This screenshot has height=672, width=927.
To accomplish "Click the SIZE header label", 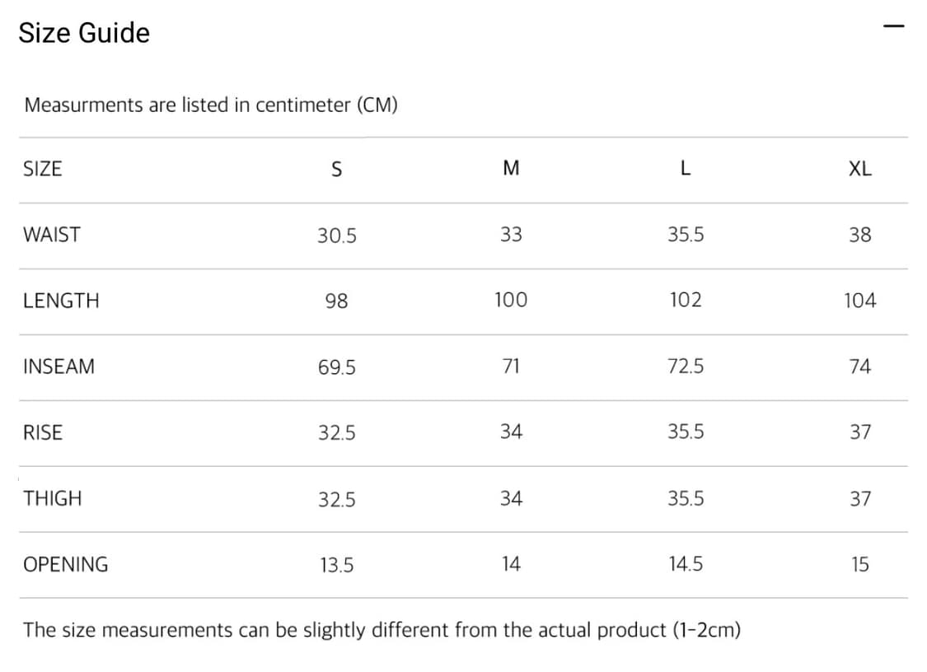I will (43, 169).
